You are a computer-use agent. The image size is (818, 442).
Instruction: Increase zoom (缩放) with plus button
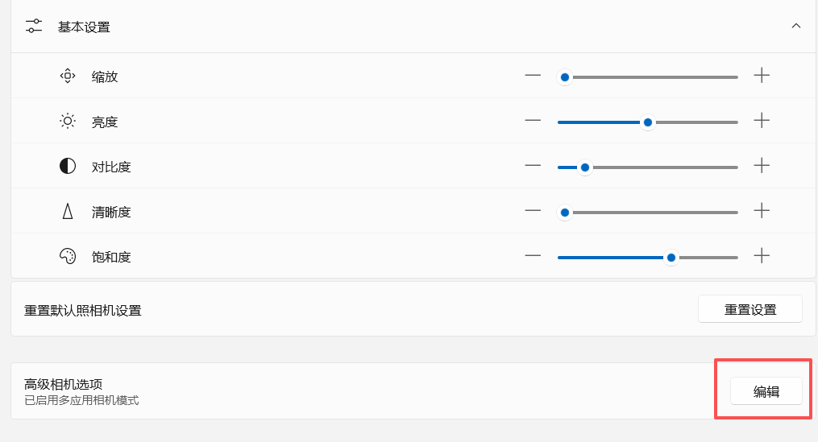(762, 76)
